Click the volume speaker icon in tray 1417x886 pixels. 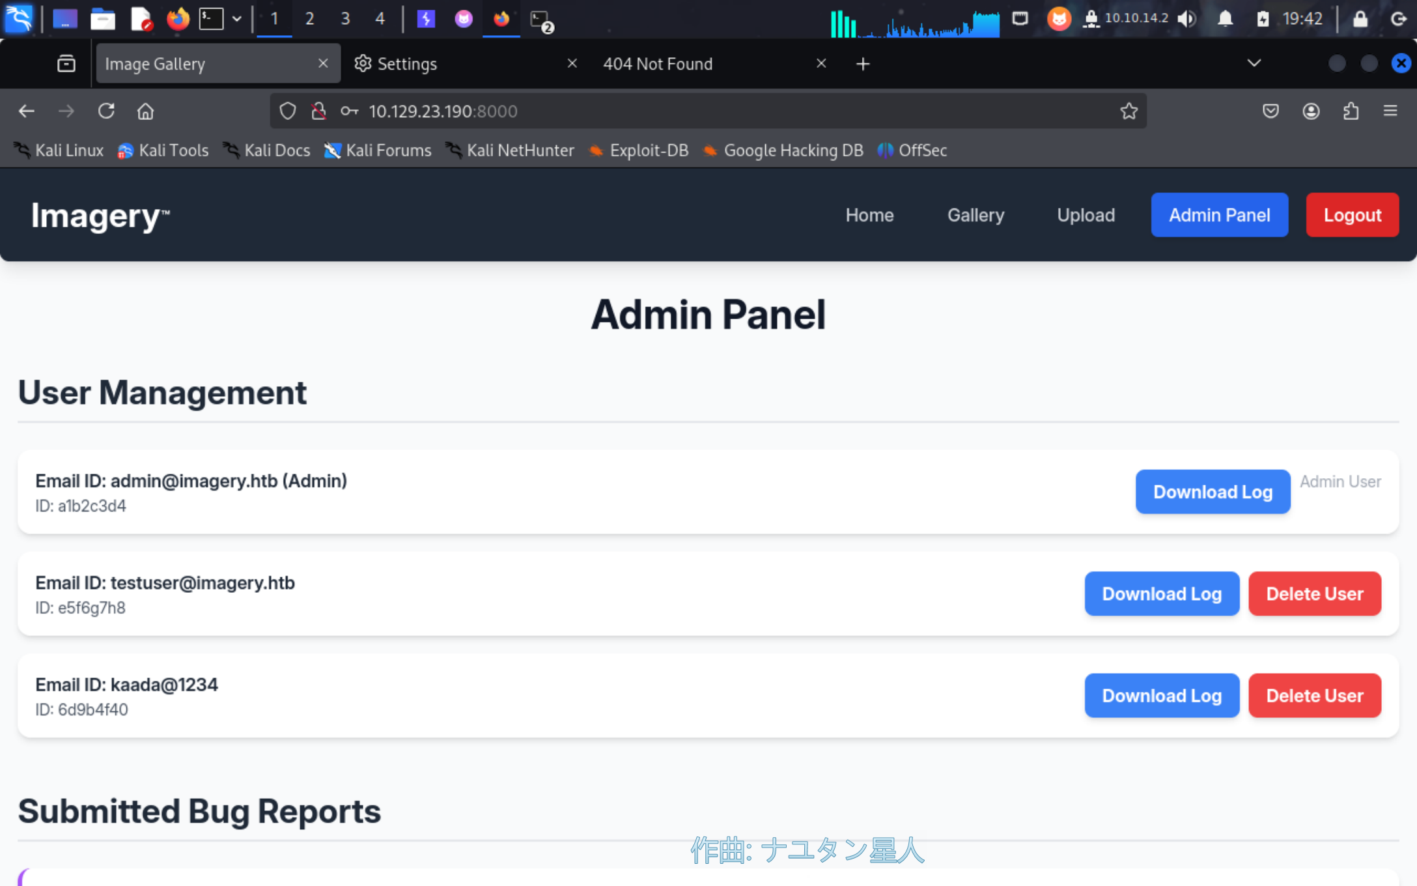tap(1186, 19)
